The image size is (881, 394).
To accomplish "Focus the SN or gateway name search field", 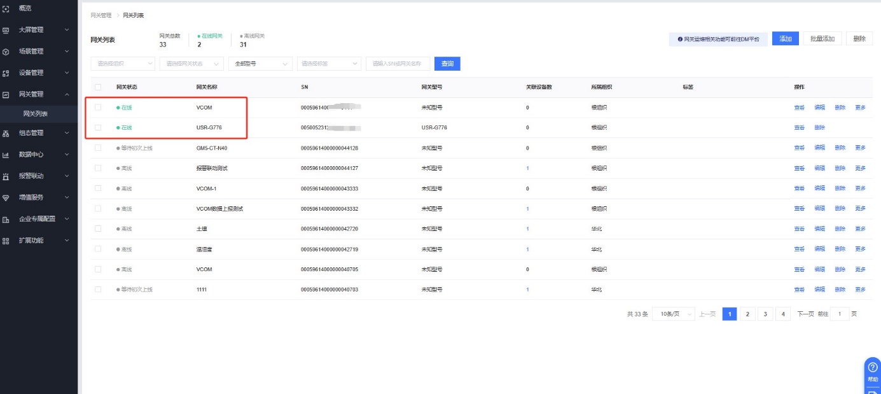I will point(398,64).
